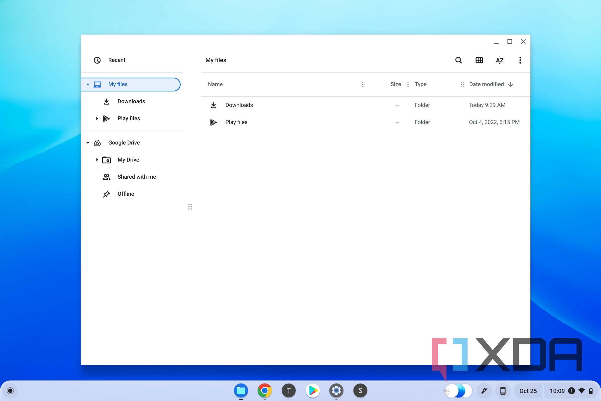Open the search icon in Files
Viewport: 601px width, 401px height.
[x=458, y=60]
